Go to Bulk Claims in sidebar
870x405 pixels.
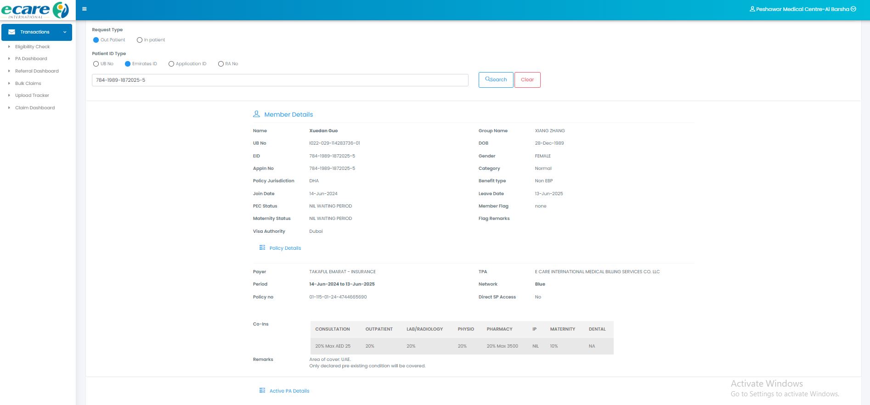point(28,84)
